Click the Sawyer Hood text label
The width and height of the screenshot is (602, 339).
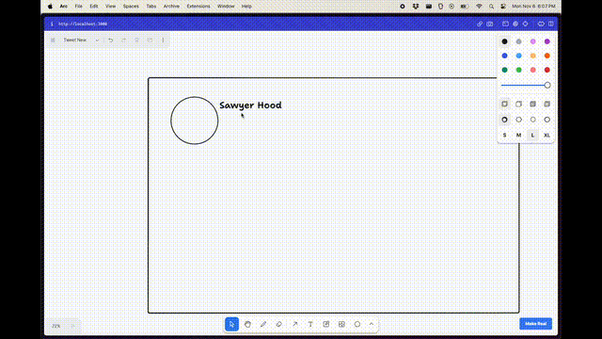(250, 105)
